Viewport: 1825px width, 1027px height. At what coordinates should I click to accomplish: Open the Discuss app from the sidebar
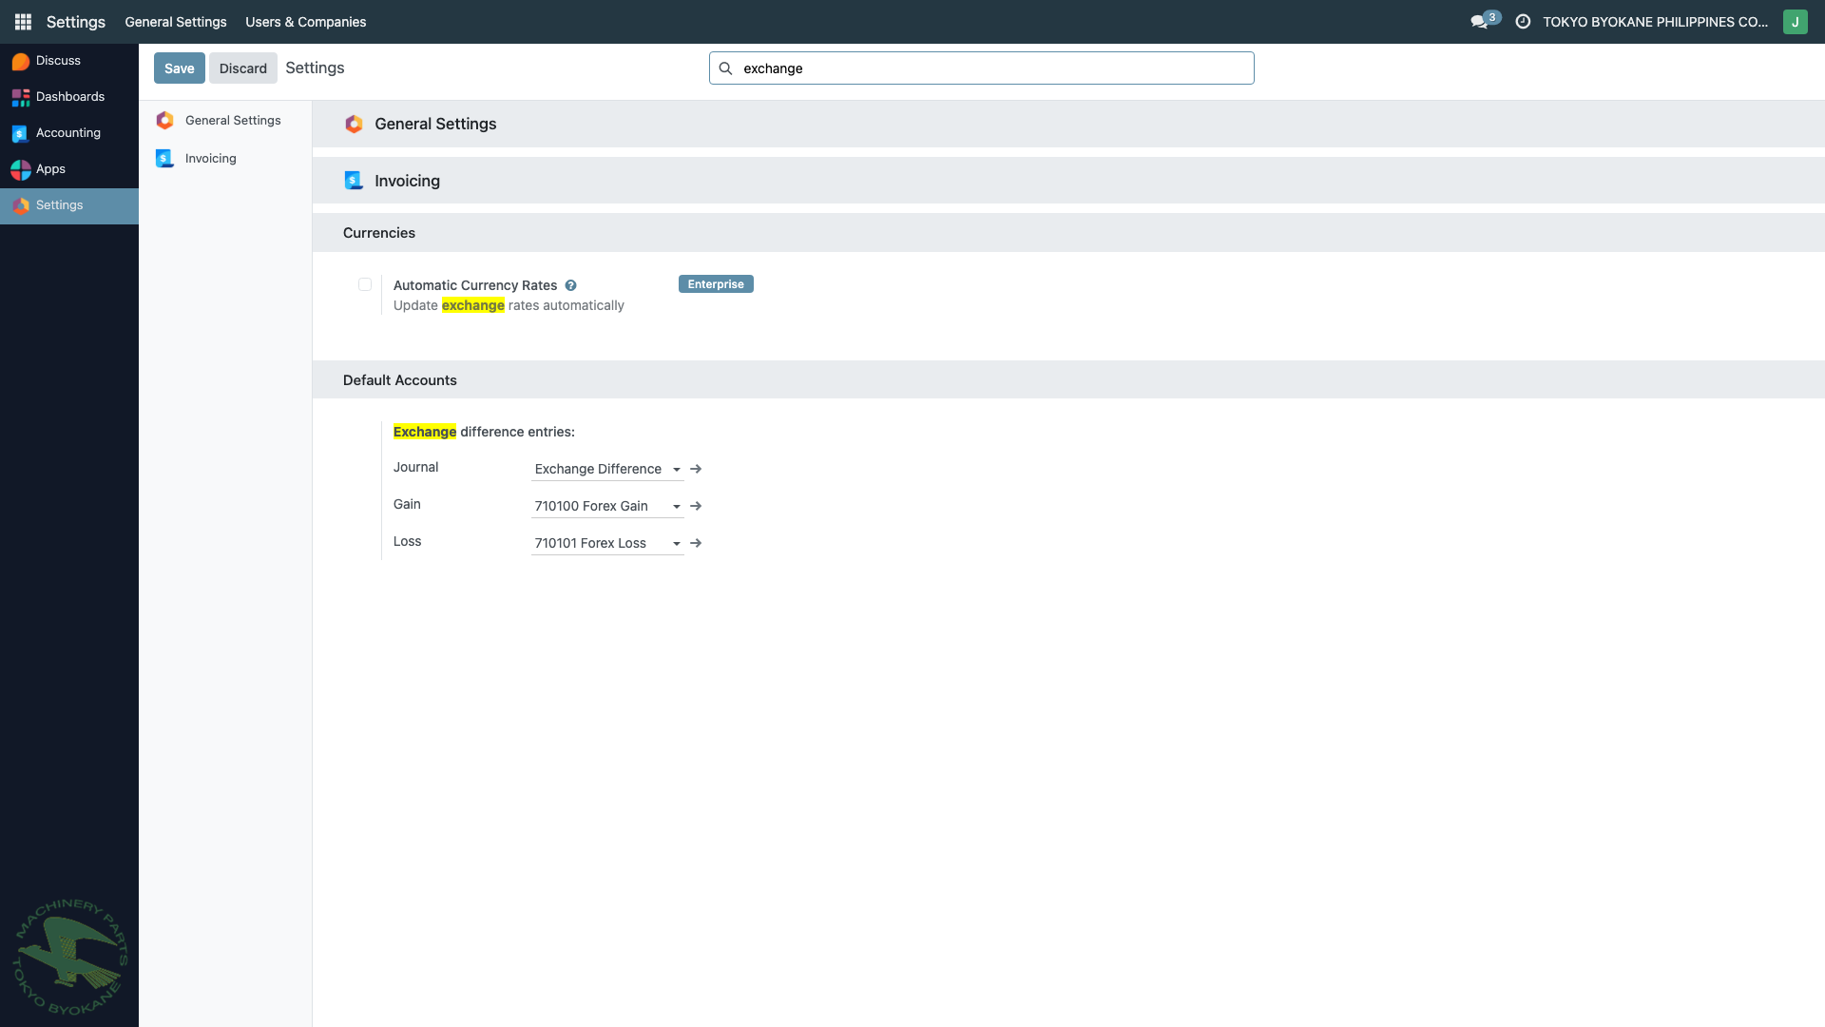(x=57, y=60)
